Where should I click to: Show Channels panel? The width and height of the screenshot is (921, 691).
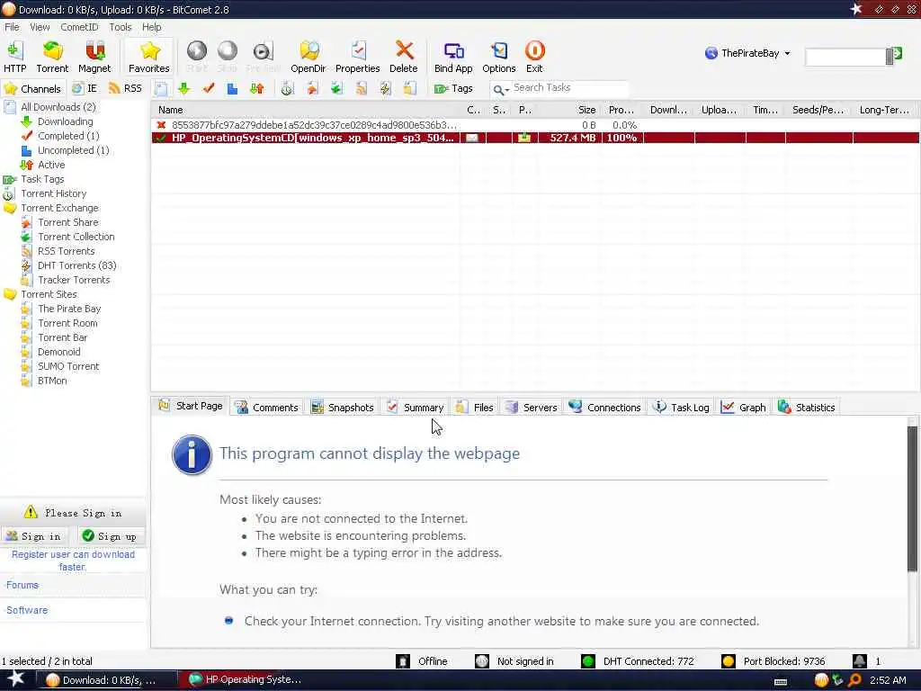coord(32,89)
